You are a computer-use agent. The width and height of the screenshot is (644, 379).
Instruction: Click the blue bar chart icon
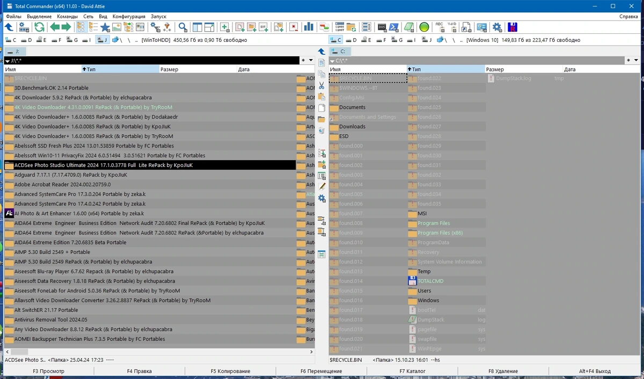(309, 27)
